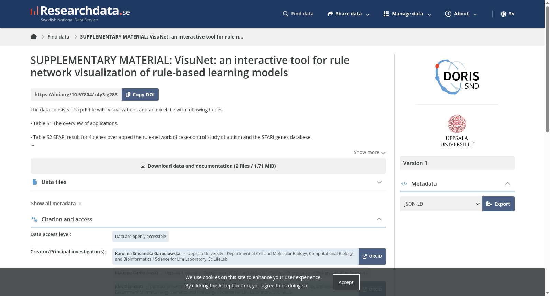Click the Export button
The image size is (550, 296).
pyautogui.click(x=498, y=204)
